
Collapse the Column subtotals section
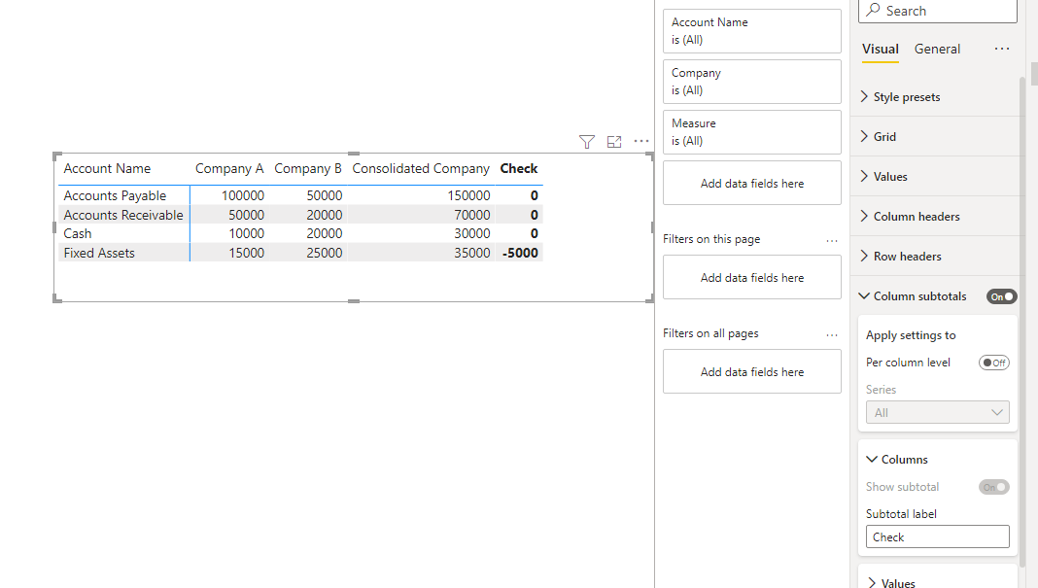click(864, 296)
